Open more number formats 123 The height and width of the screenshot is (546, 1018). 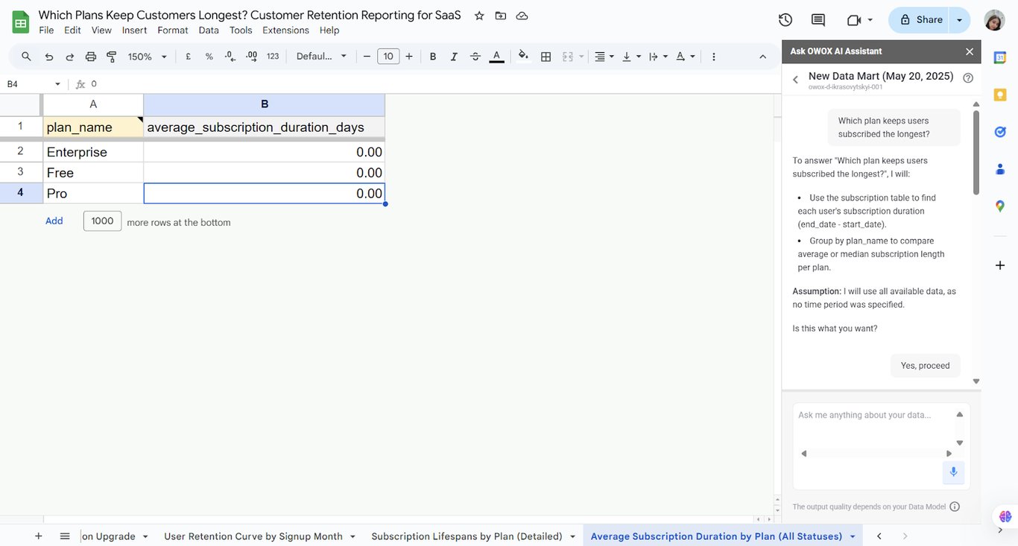point(273,57)
